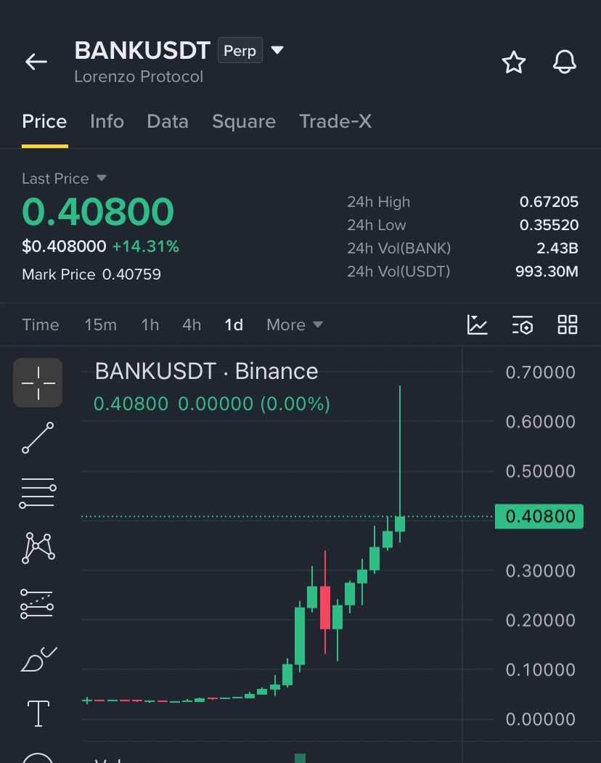The width and height of the screenshot is (601, 763).
Task: Switch to the Data tab
Action: click(x=168, y=121)
